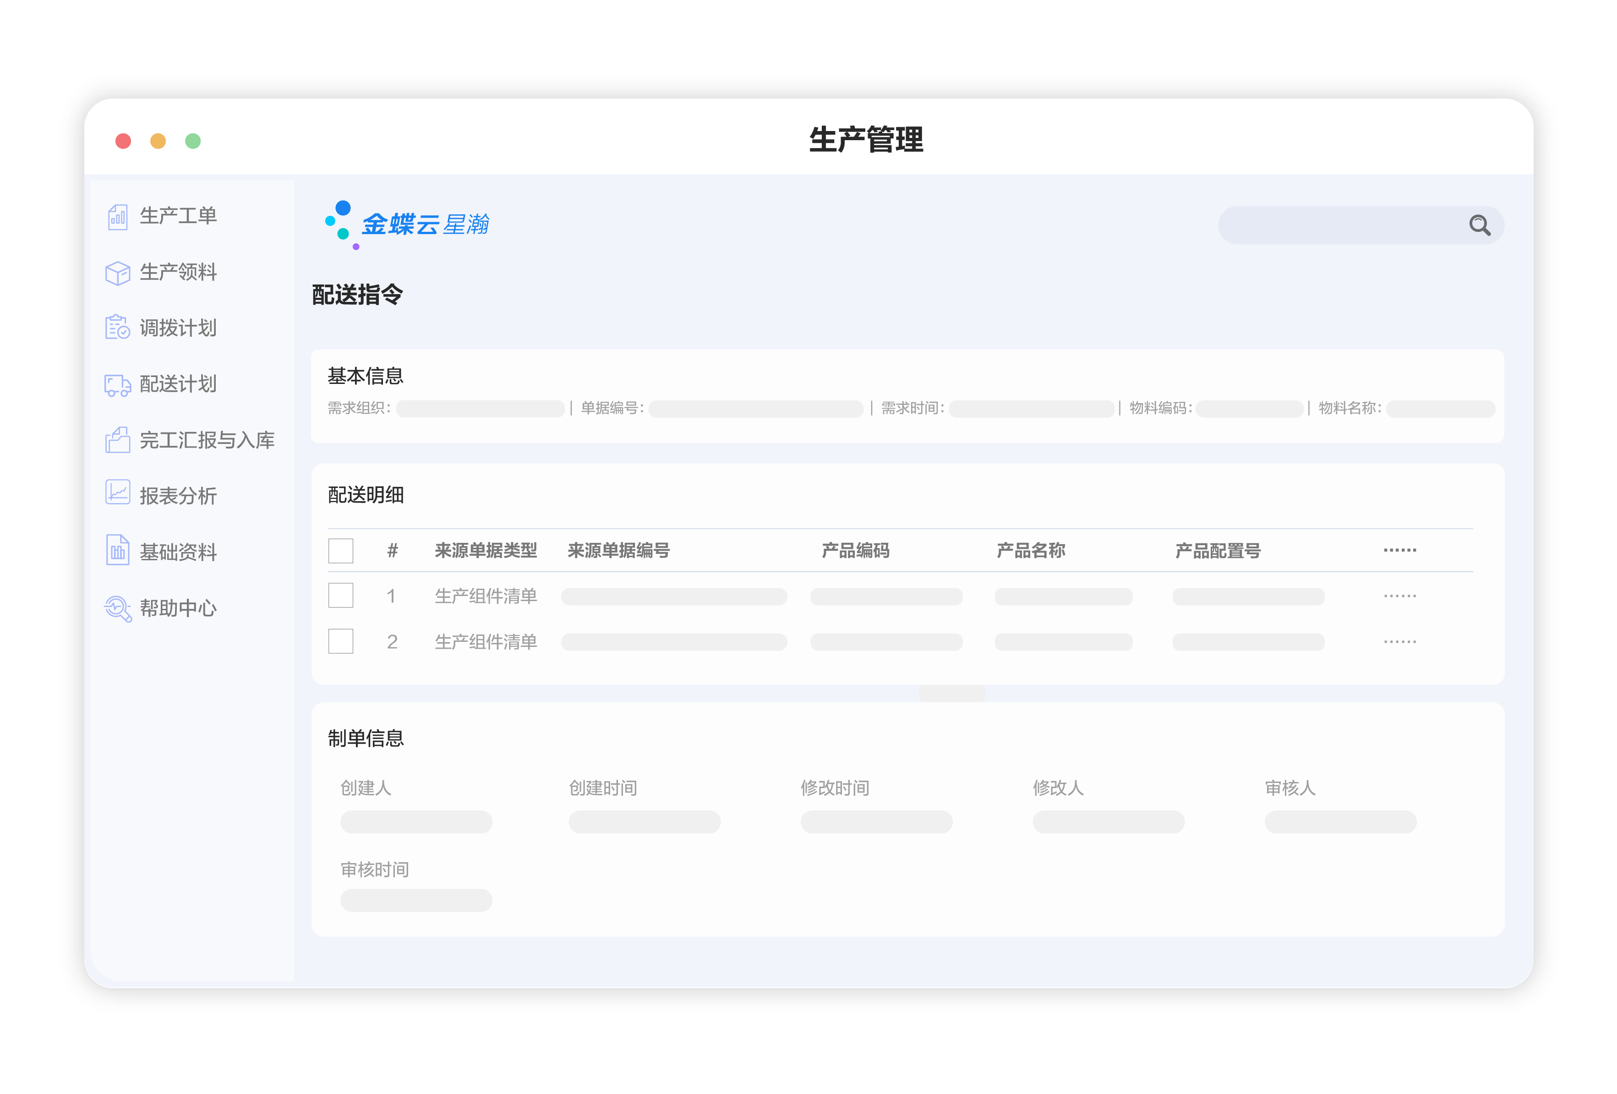1617x1094 pixels.
Task: Click the 帮助中心 magnifier icon
Action: pos(118,609)
